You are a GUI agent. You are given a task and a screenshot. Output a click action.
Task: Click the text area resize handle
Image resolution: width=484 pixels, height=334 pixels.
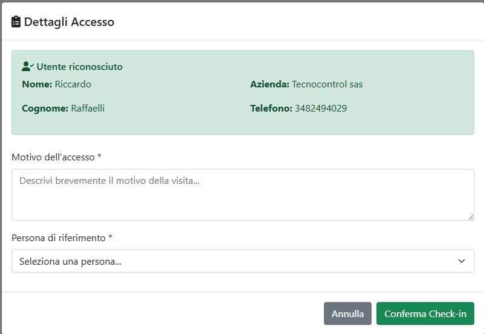(470, 216)
